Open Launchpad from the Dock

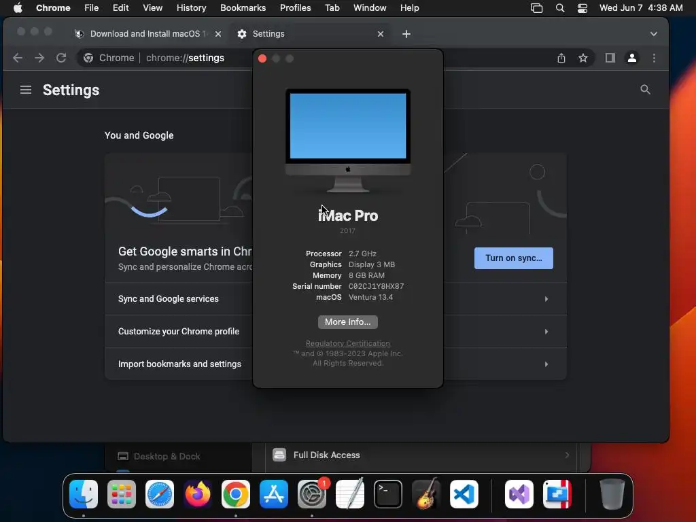tap(121, 494)
